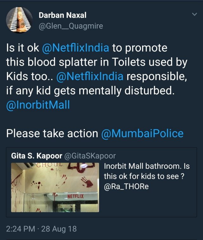Click the 28 Aug 18 date
The image size is (203, 240).
pos(59,229)
